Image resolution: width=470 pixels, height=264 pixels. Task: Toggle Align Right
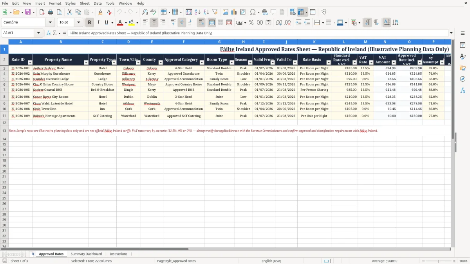pyautogui.click(x=163, y=23)
